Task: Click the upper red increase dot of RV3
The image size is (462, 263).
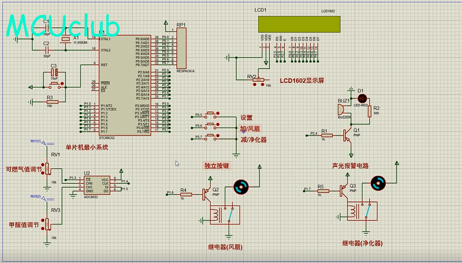Action: (43, 220)
